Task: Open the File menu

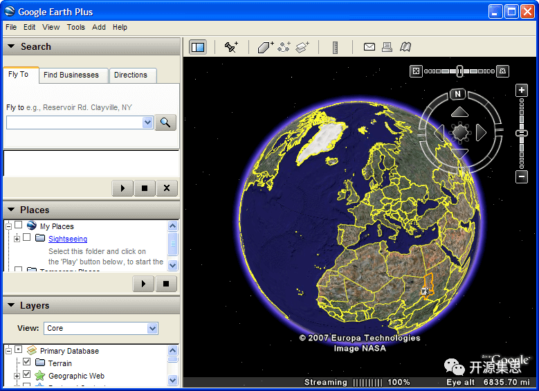Action: [11, 27]
